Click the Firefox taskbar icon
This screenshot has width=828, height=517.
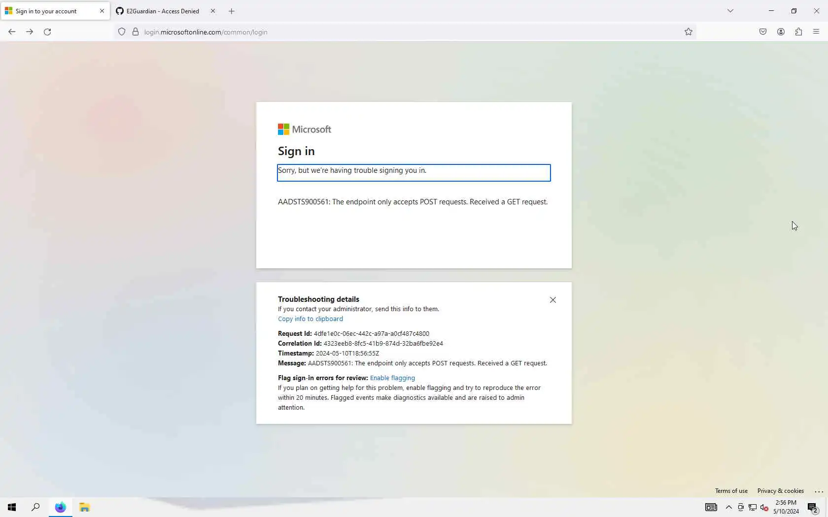coord(60,507)
